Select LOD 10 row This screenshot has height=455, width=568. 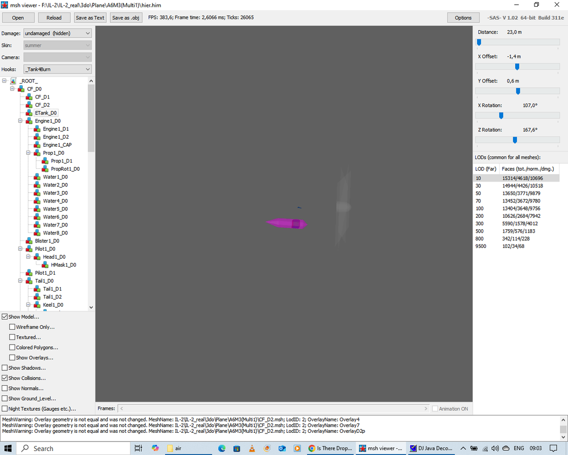pyautogui.click(x=516, y=178)
